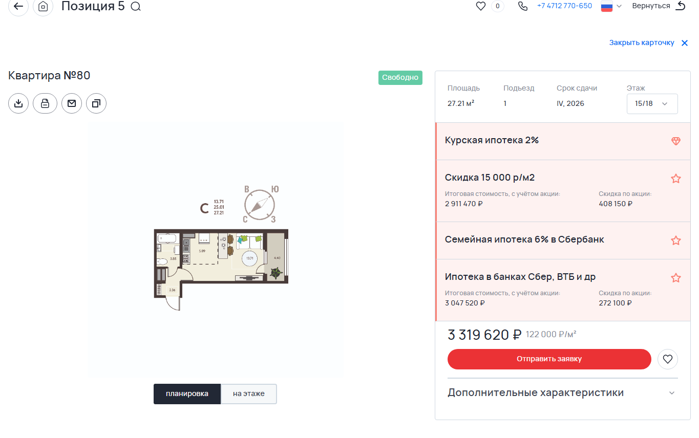
Task: Click the phone number link
Action: (x=564, y=6)
